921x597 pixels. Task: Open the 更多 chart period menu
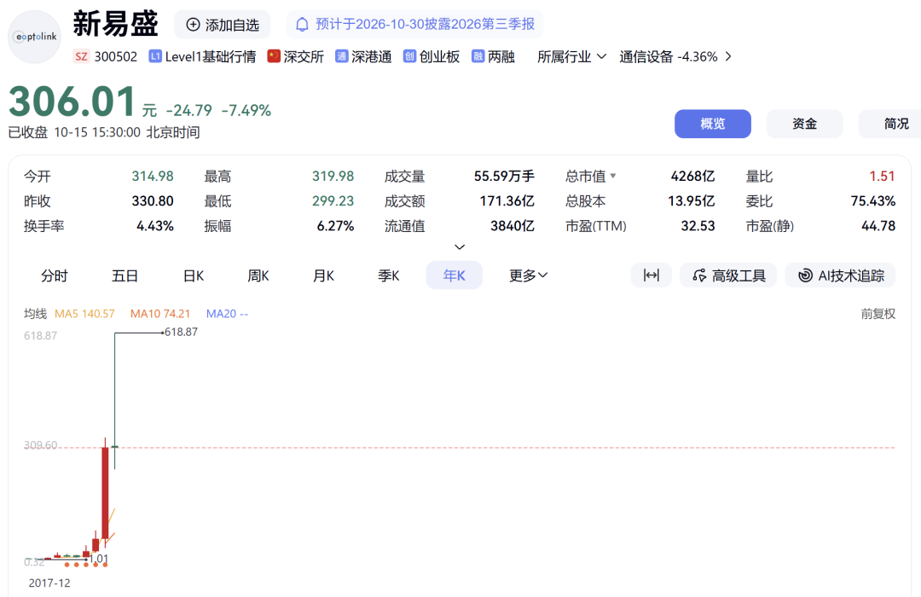click(x=528, y=275)
